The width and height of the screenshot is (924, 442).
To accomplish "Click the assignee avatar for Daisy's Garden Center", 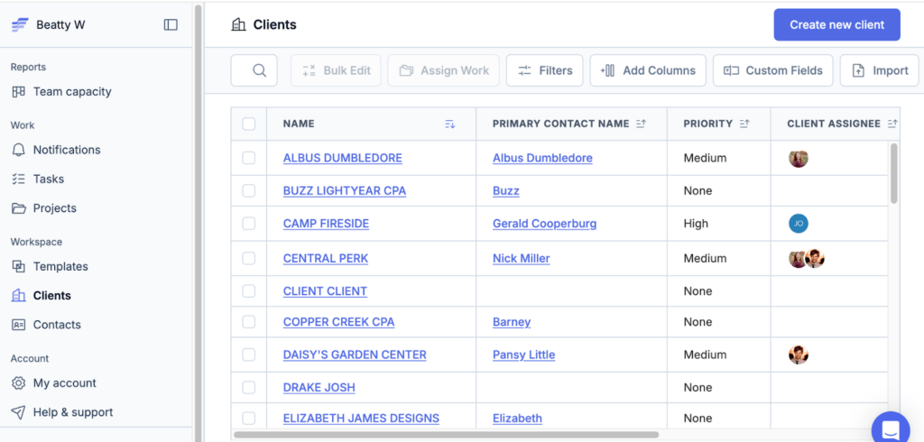I will (799, 355).
